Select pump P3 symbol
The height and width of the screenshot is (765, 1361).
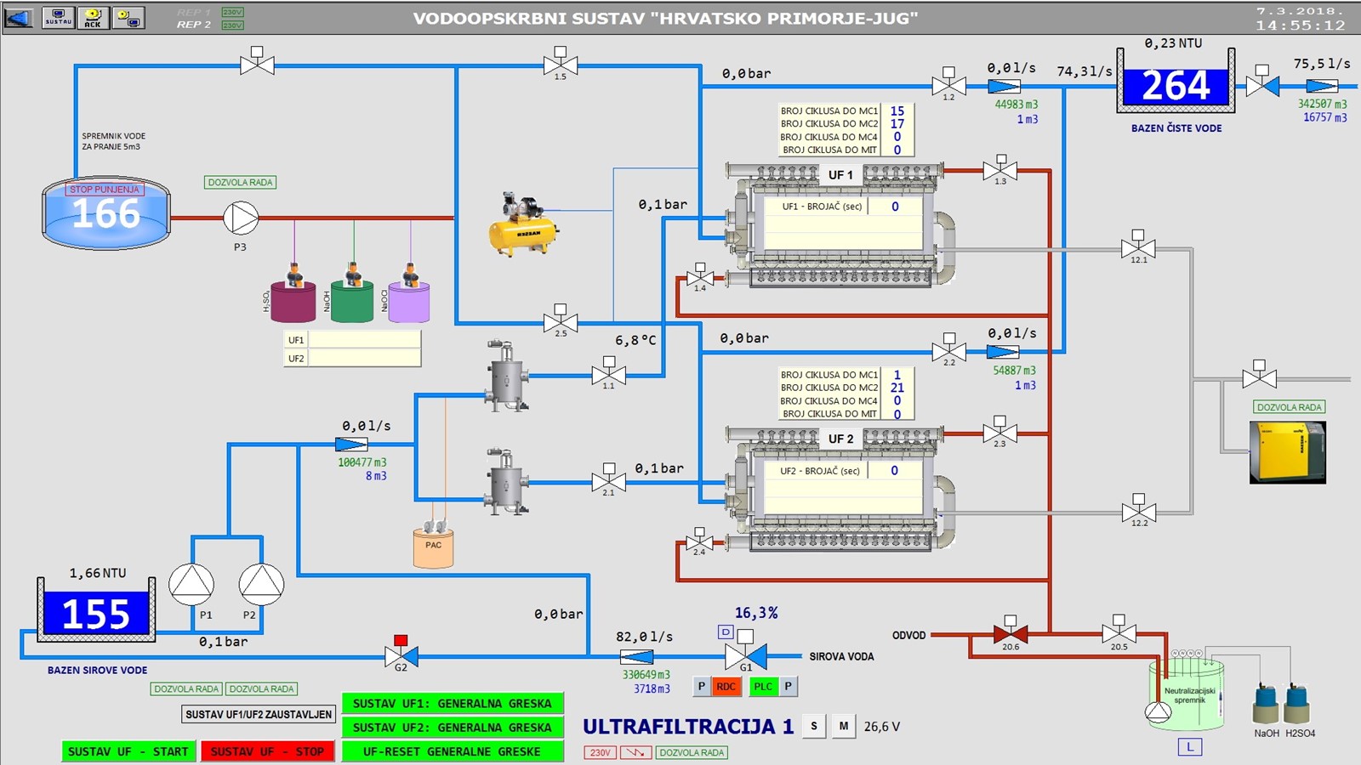241,218
